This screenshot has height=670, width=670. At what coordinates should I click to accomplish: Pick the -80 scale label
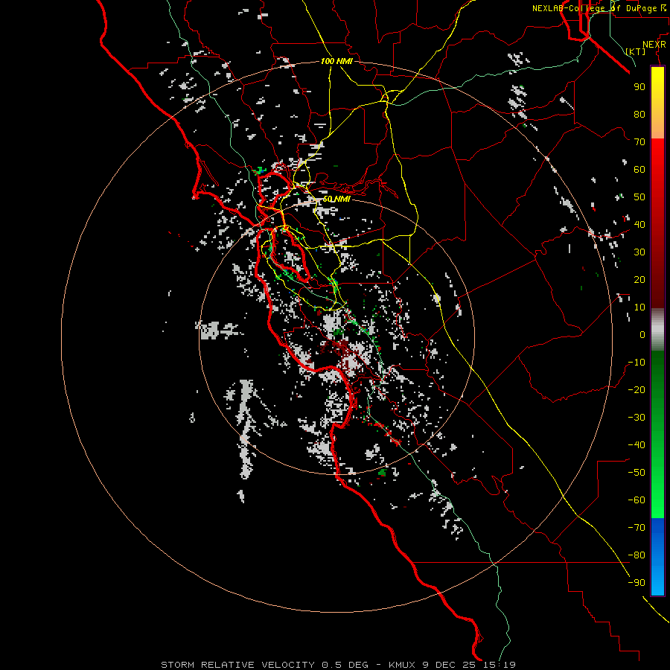click(x=636, y=555)
